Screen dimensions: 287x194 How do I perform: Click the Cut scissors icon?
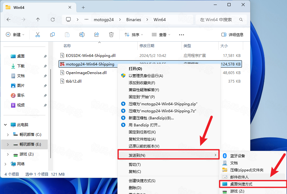(x=38, y=35)
